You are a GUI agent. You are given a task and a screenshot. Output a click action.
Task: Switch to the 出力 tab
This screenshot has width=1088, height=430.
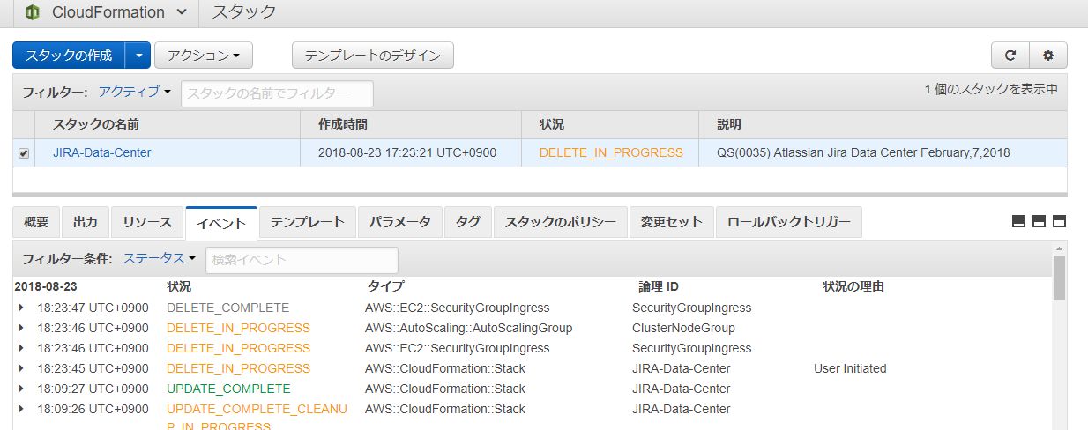pos(86,222)
